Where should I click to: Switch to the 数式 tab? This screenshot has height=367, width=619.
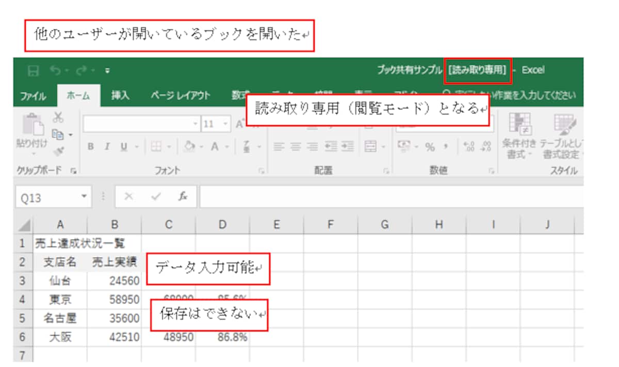coord(240,95)
